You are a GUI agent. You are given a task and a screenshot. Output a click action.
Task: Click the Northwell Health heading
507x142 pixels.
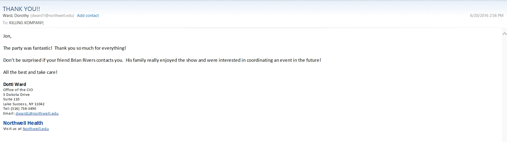click(x=23, y=123)
